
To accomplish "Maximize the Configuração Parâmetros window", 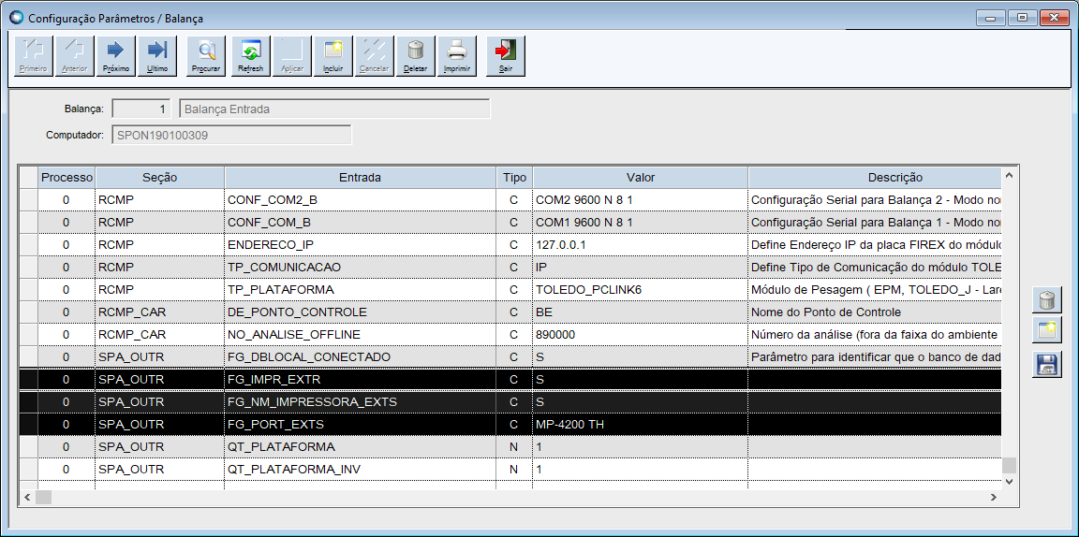I will 1022,18.
